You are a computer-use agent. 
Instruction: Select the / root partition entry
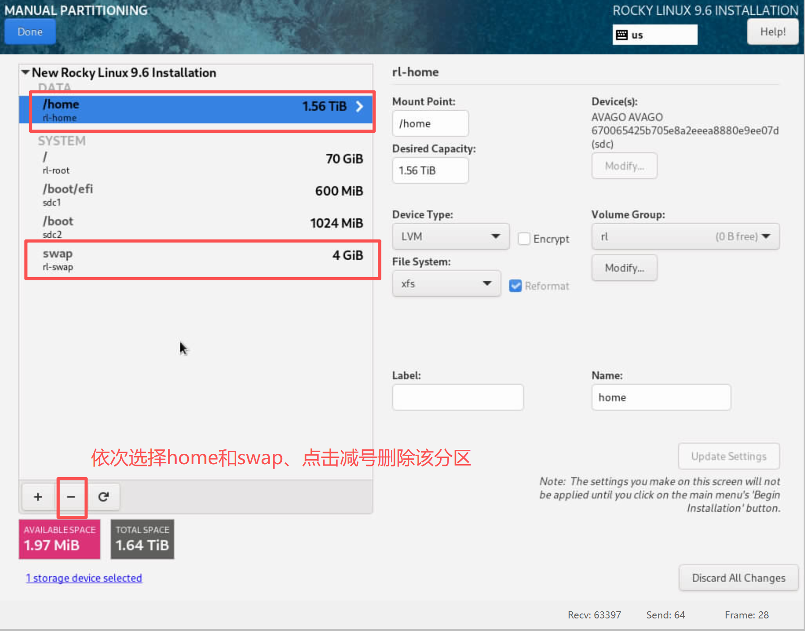(202, 163)
